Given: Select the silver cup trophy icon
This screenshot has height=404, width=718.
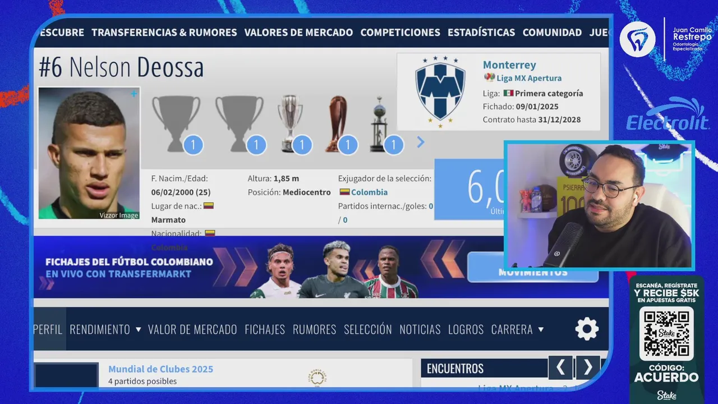Looking at the screenshot, I should [290, 123].
